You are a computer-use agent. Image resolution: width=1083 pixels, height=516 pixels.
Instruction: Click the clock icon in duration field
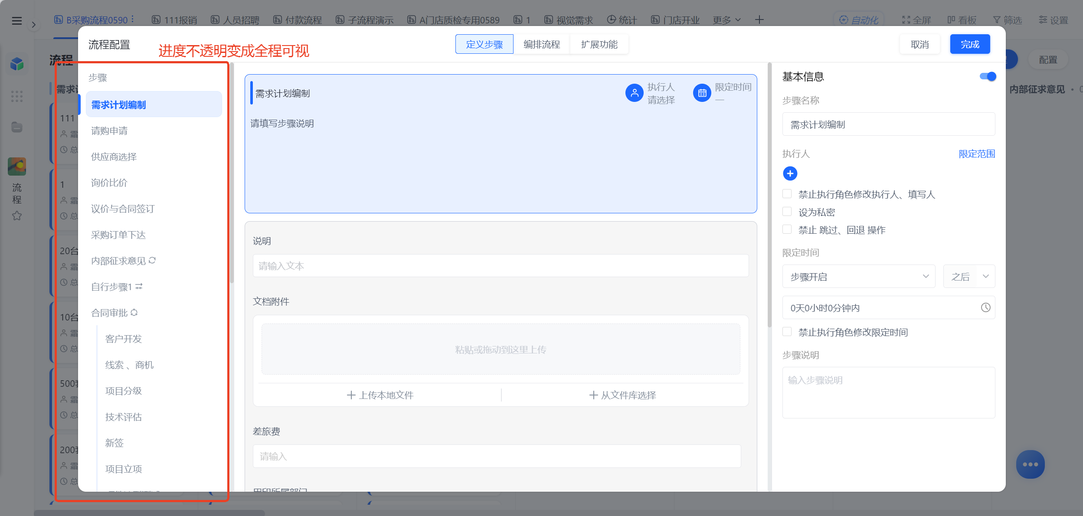click(985, 307)
